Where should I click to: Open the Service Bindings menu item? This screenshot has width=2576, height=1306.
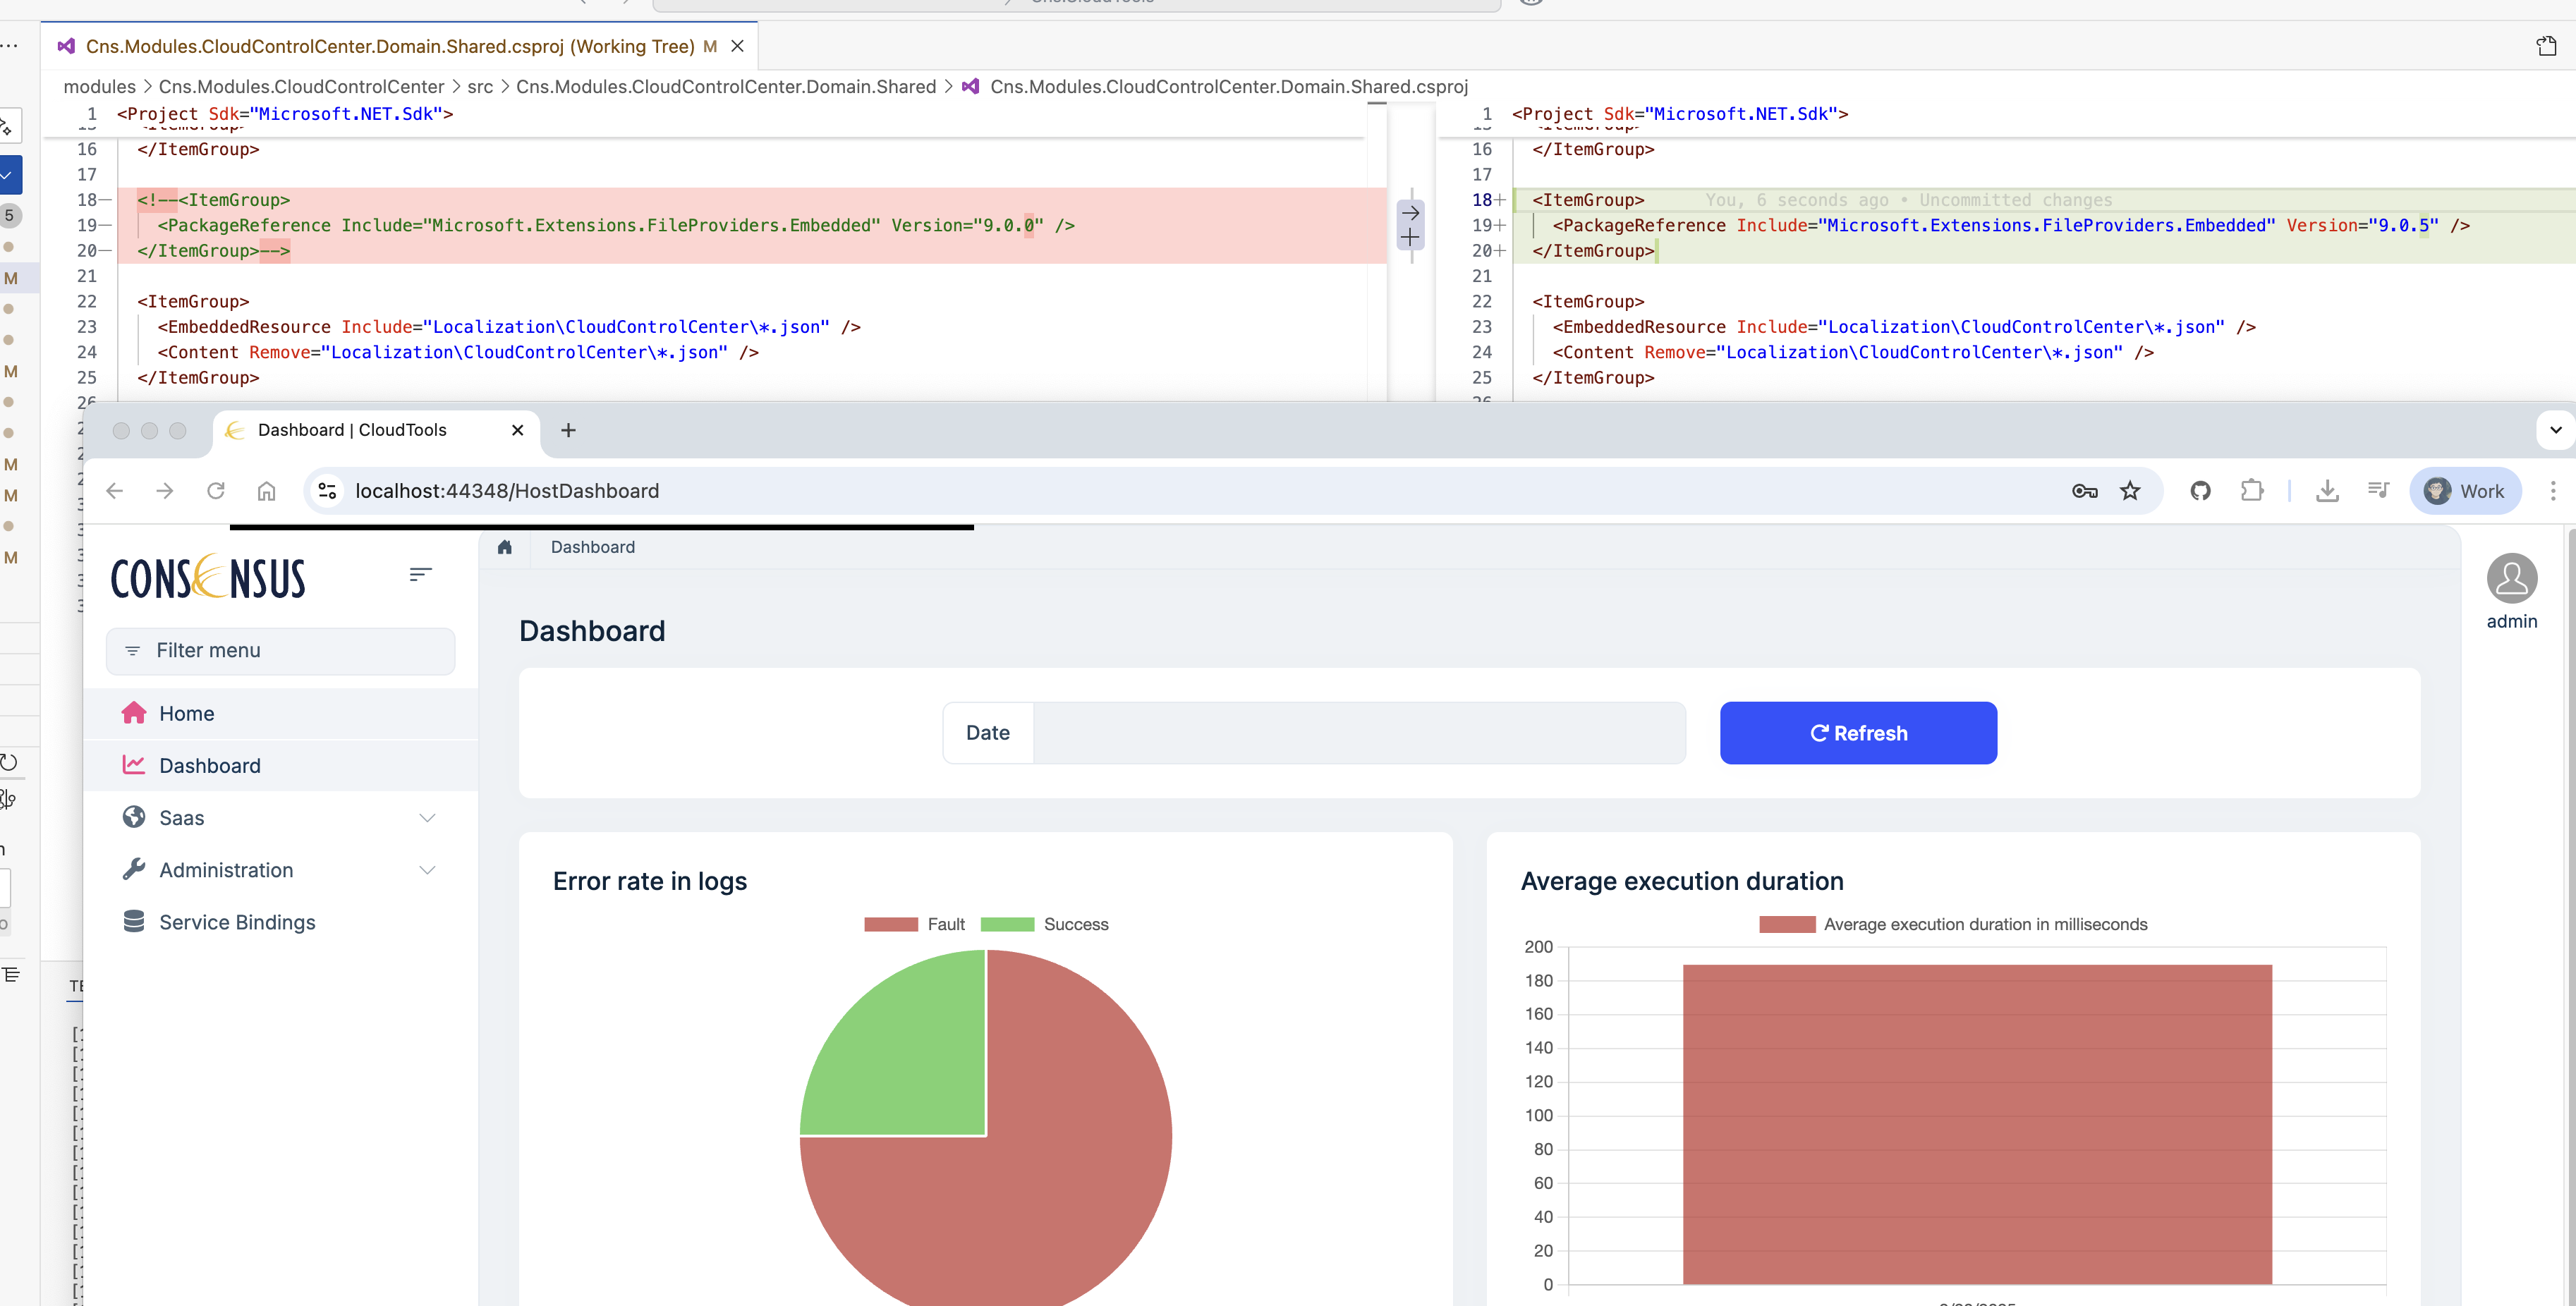(281, 922)
